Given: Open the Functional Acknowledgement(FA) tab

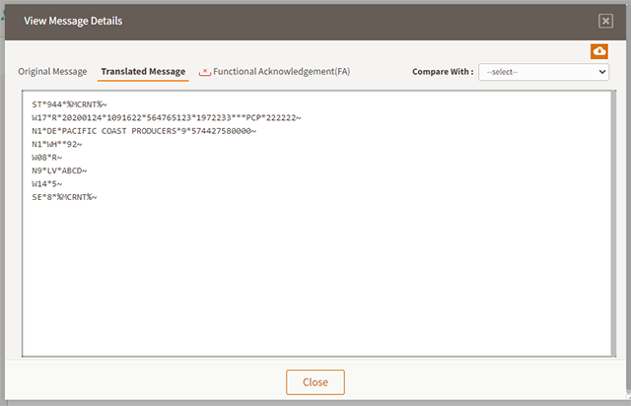Looking at the screenshot, I should coord(281,72).
